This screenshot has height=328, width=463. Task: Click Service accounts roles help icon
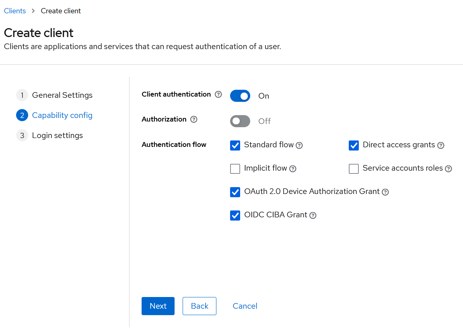449,169
